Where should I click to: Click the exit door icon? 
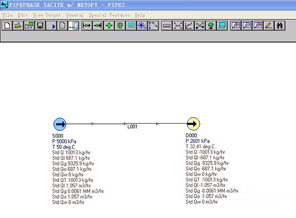[74, 26]
